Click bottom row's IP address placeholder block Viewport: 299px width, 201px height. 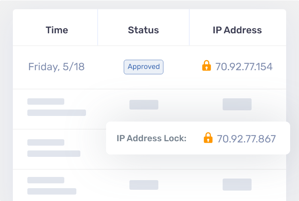click(x=237, y=185)
